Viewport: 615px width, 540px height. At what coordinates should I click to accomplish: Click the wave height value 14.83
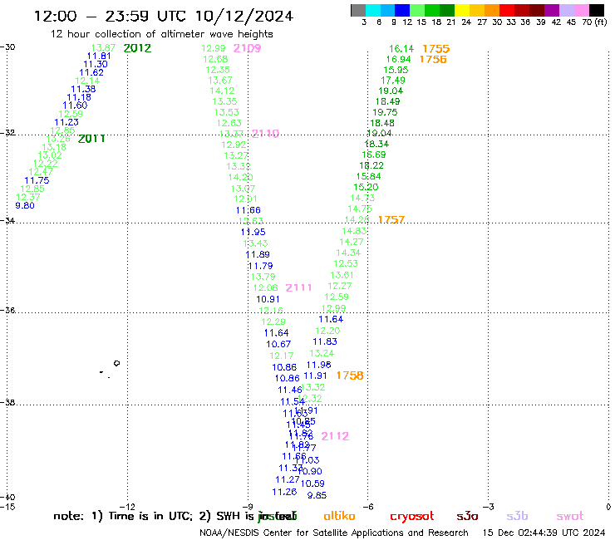pyautogui.click(x=354, y=231)
